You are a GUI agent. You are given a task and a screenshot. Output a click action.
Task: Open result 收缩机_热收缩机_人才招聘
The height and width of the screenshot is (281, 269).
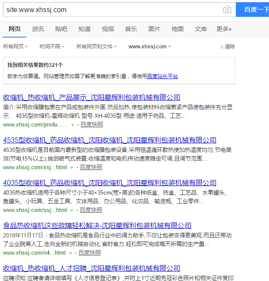coord(91,268)
